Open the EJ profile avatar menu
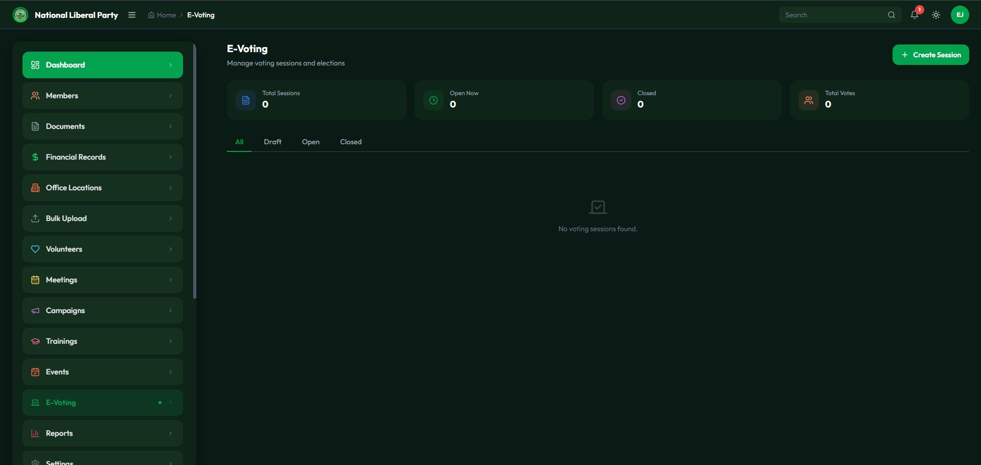Image resolution: width=981 pixels, height=465 pixels. coord(960,15)
